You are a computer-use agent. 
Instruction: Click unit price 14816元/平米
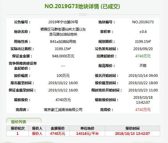(x=87, y=134)
